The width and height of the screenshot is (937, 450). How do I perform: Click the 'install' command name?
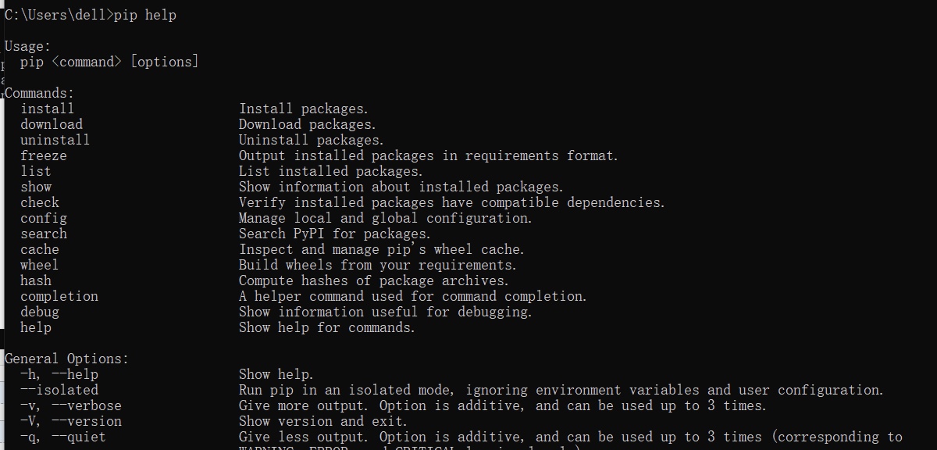coord(48,109)
